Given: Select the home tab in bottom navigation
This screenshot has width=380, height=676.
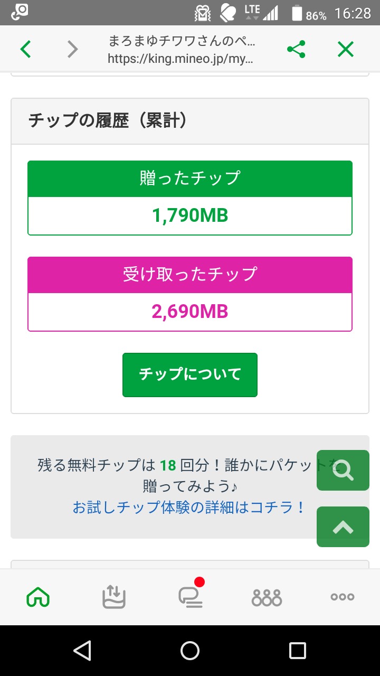Looking at the screenshot, I should point(38,597).
